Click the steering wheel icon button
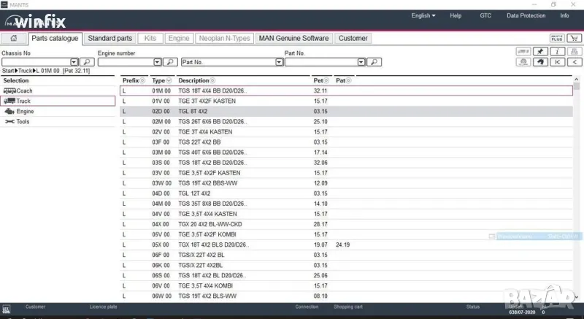The image size is (584, 319). (x=523, y=62)
